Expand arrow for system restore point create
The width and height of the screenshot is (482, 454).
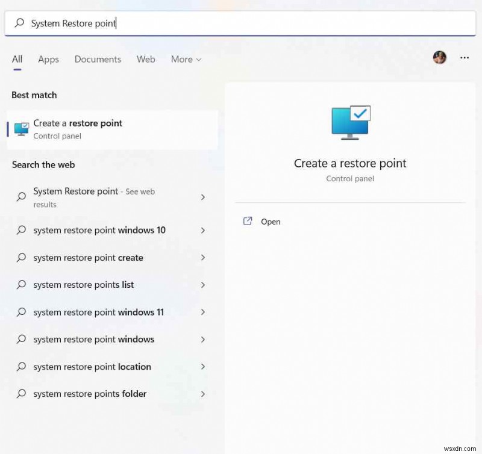click(x=203, y=258)
